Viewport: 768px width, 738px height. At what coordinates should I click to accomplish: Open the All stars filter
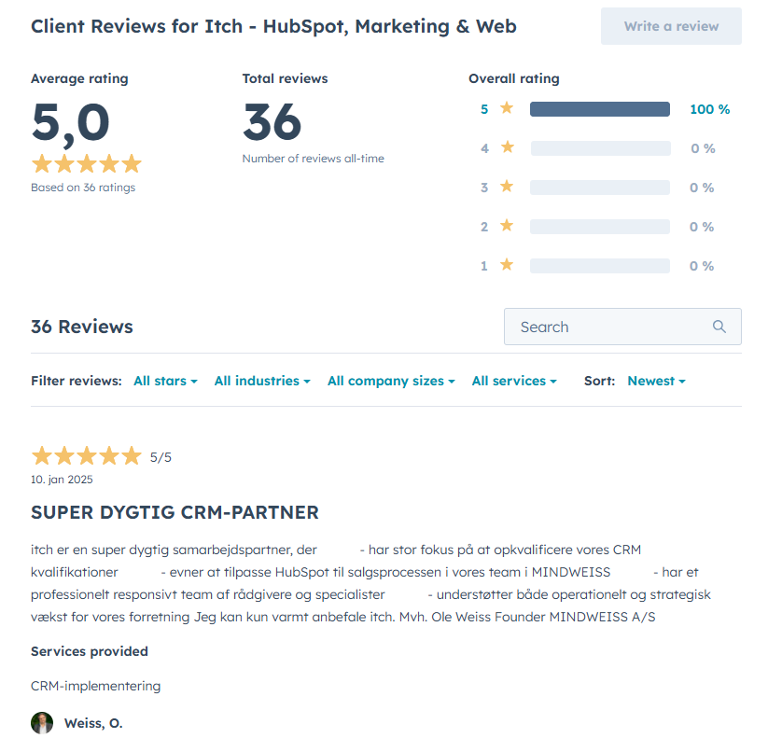tap(165, 381)
